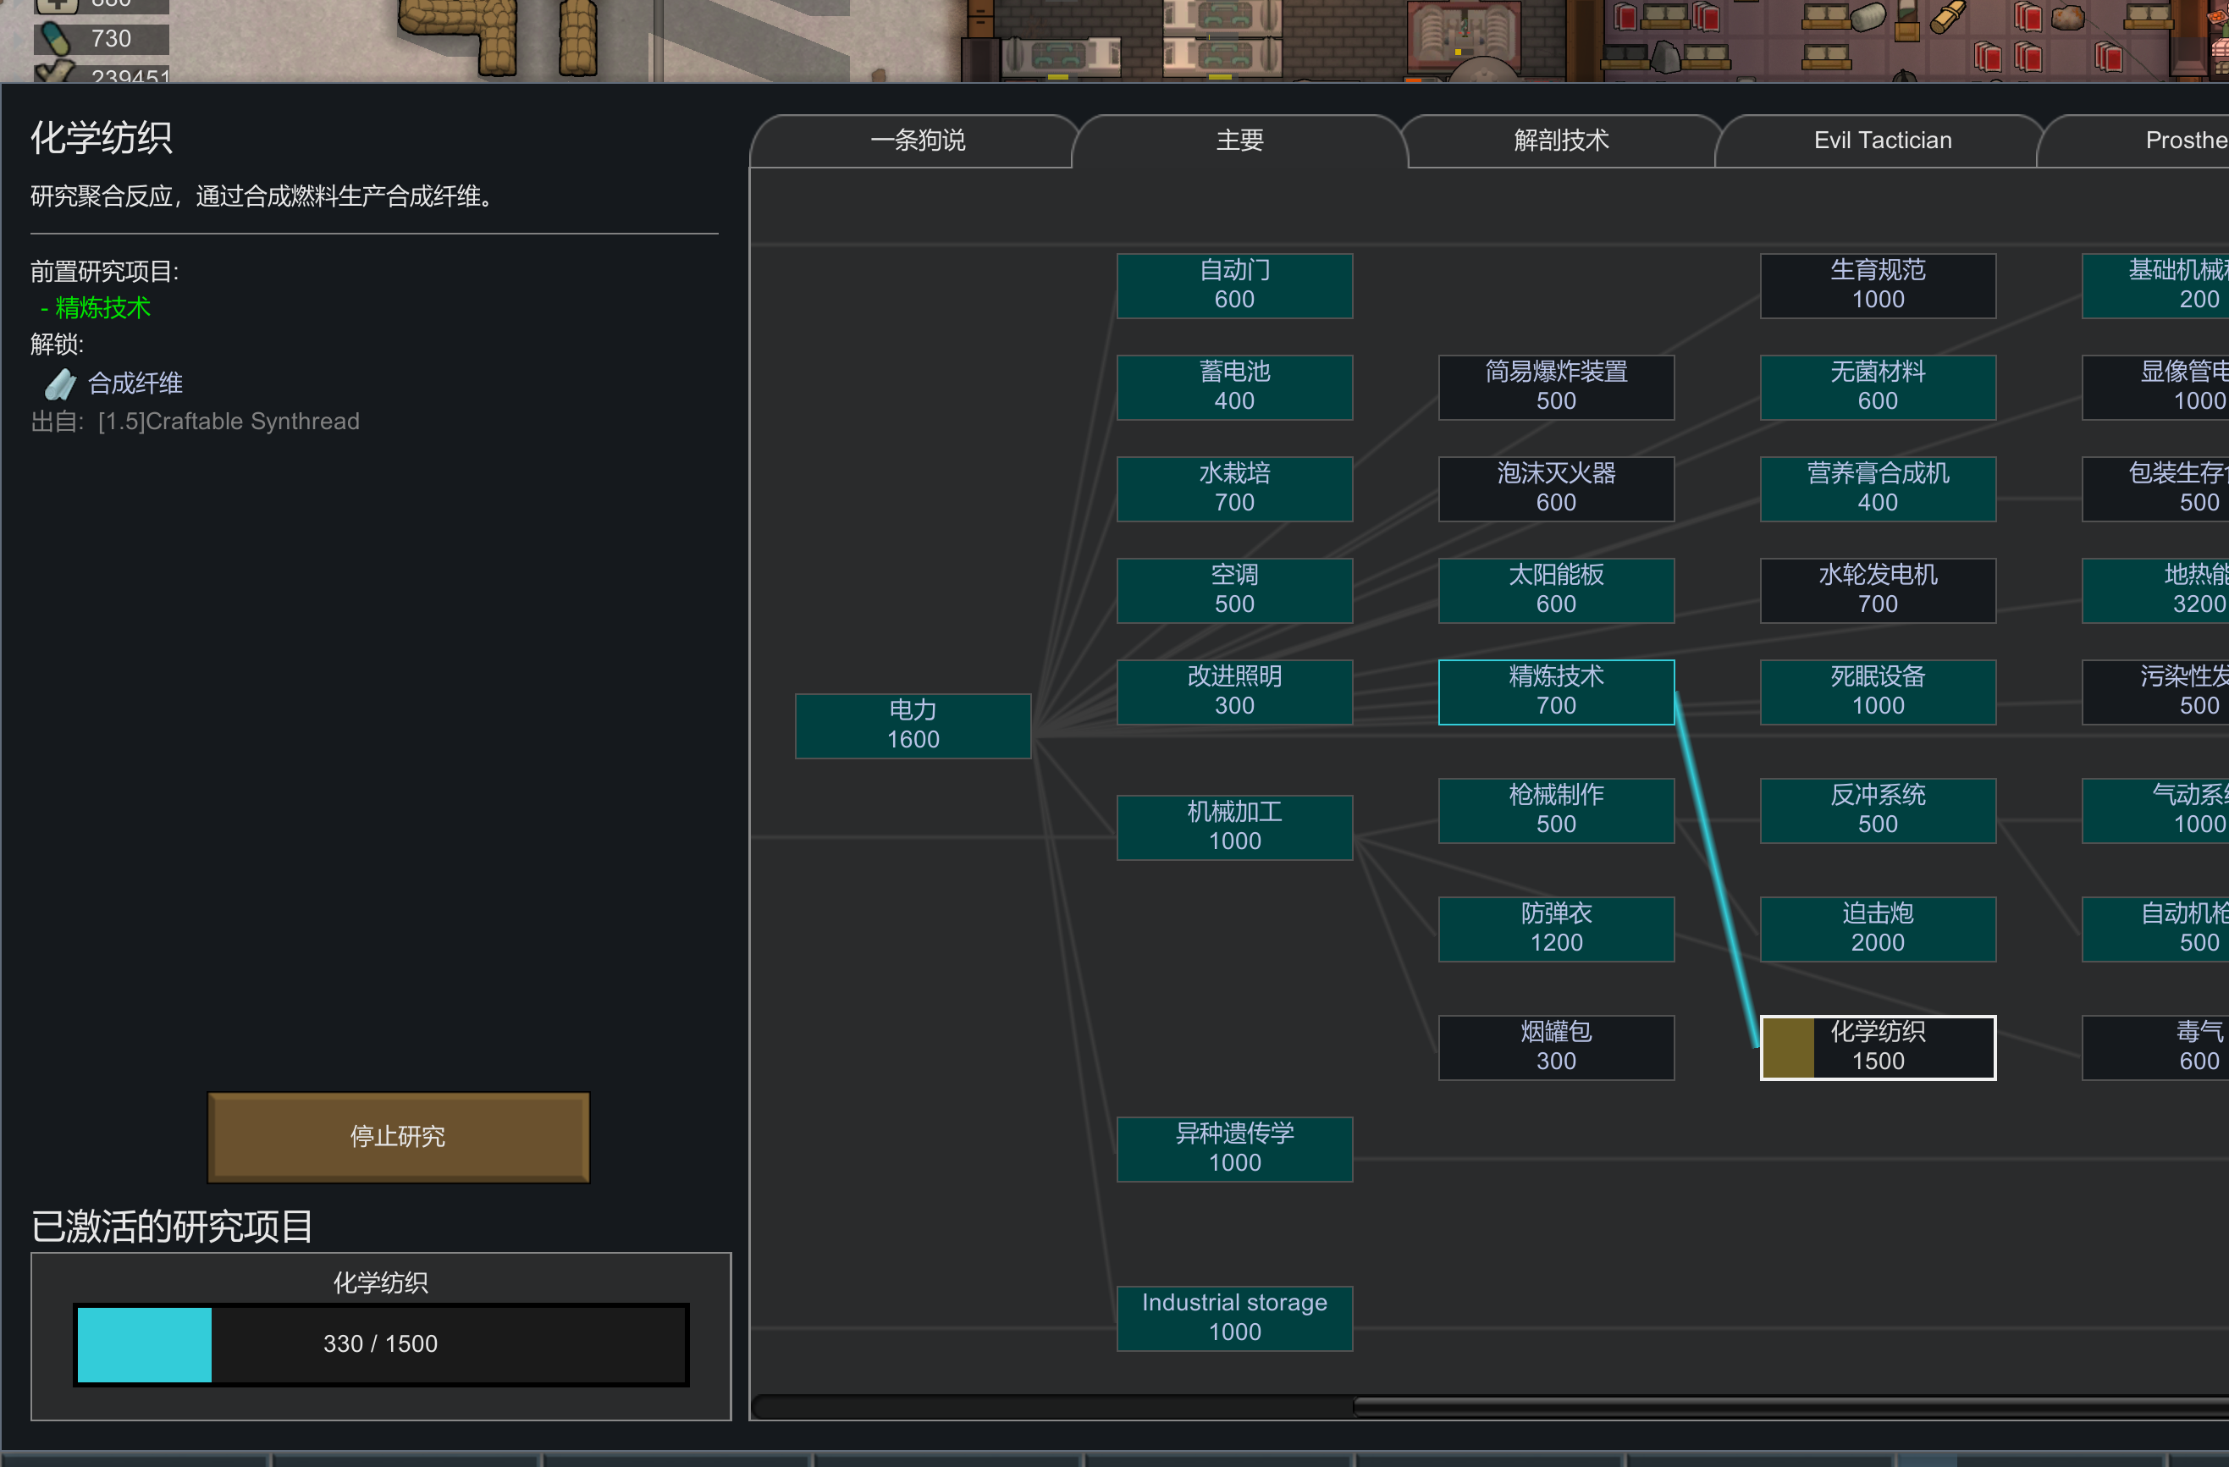Screen dimensions: 2229x1467
Task: Select the 水轮发电机 700 research node
Action: (x=1878, y=590)
